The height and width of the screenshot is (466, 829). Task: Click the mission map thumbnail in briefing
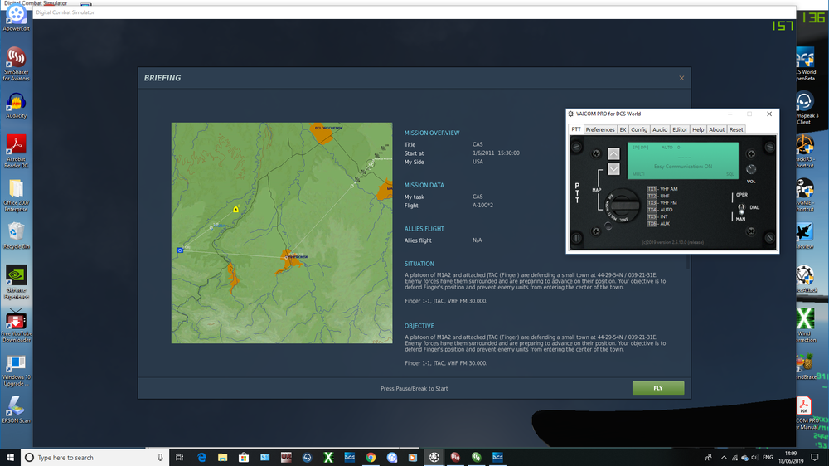282,233
